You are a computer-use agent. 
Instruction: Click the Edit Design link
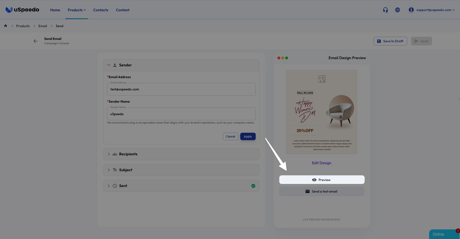321,163
